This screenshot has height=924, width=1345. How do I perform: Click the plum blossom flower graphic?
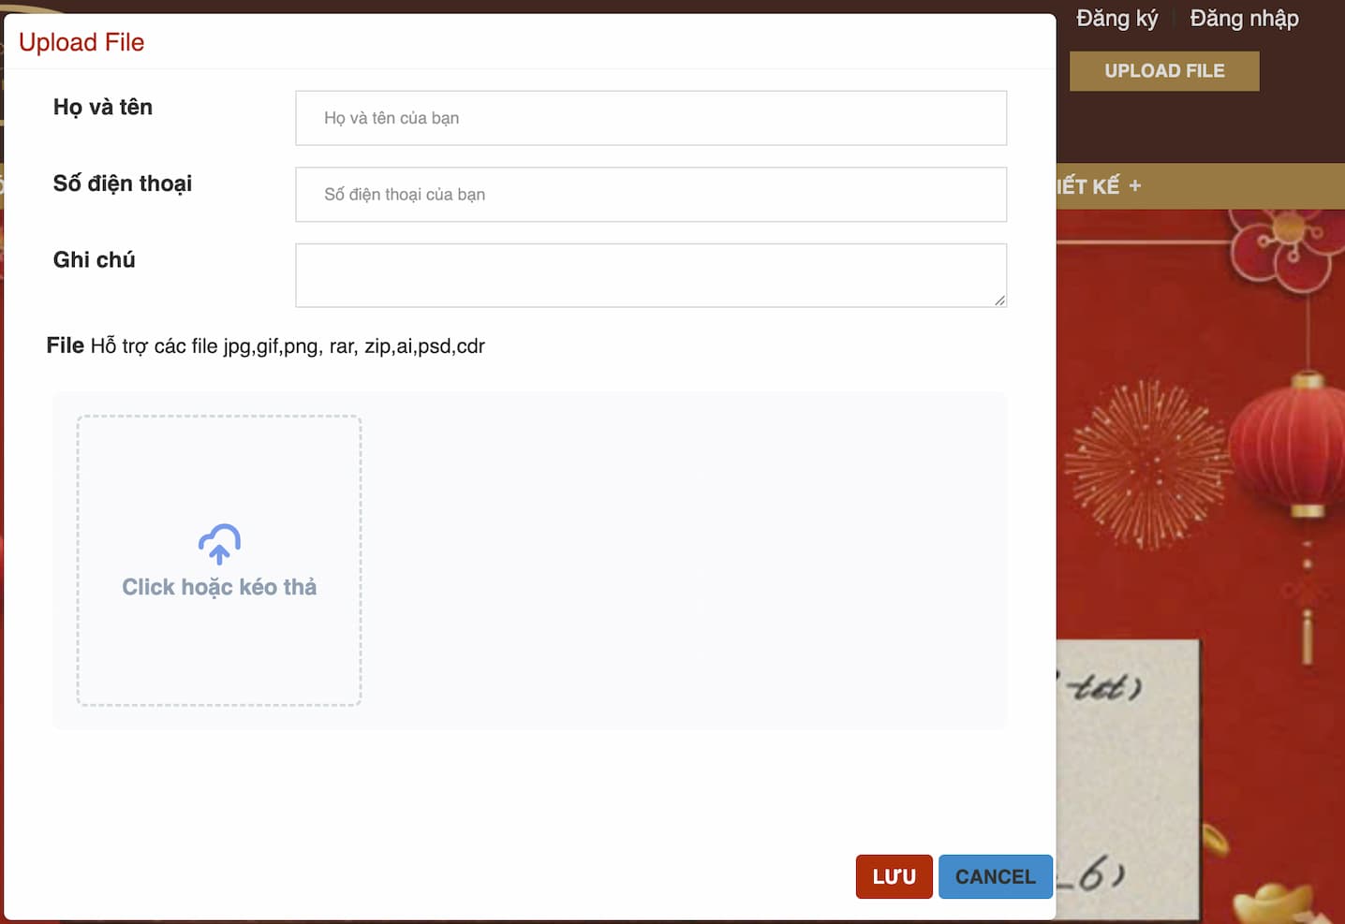1283,248
